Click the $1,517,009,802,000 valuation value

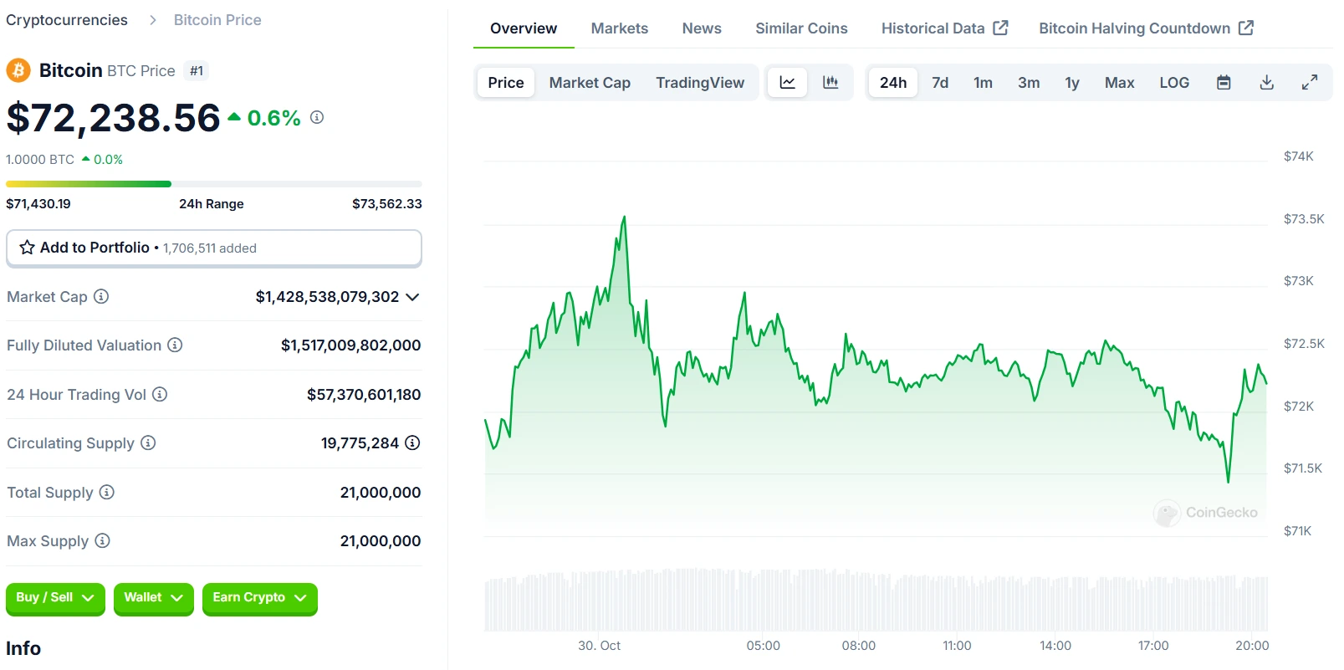click(351, 345)
